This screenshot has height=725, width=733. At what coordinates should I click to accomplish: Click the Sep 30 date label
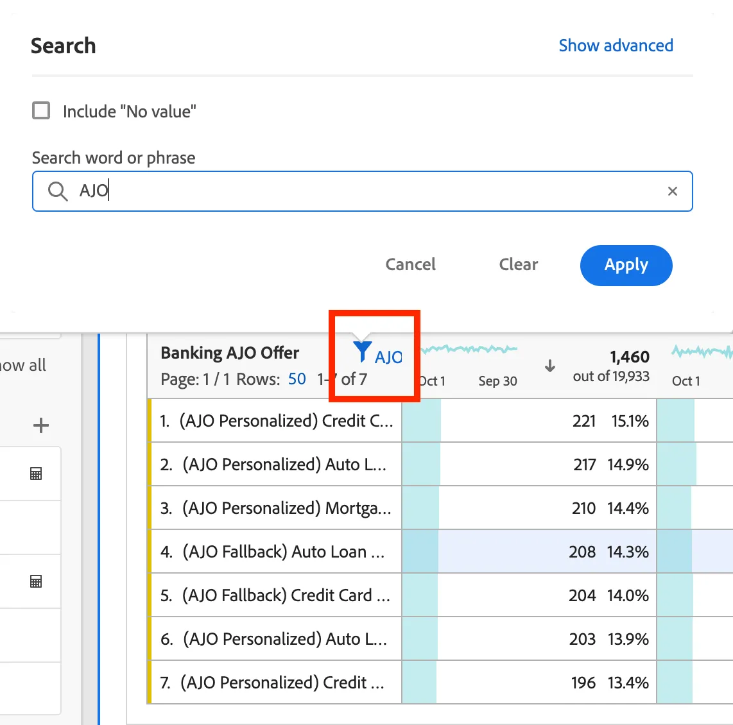tap(497, 381)
